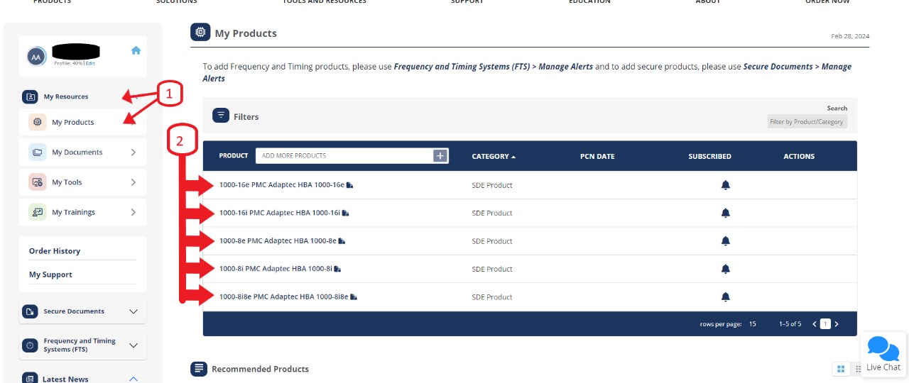
Task: Open Live Chat bubble icon
Action: coord(883,348)
